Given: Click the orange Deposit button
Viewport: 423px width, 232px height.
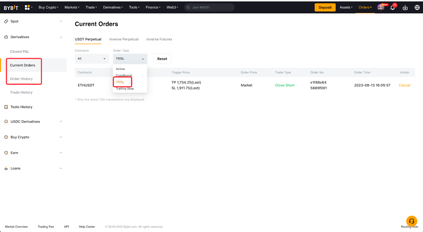Looking at the screenshot, I should point(325,7).
